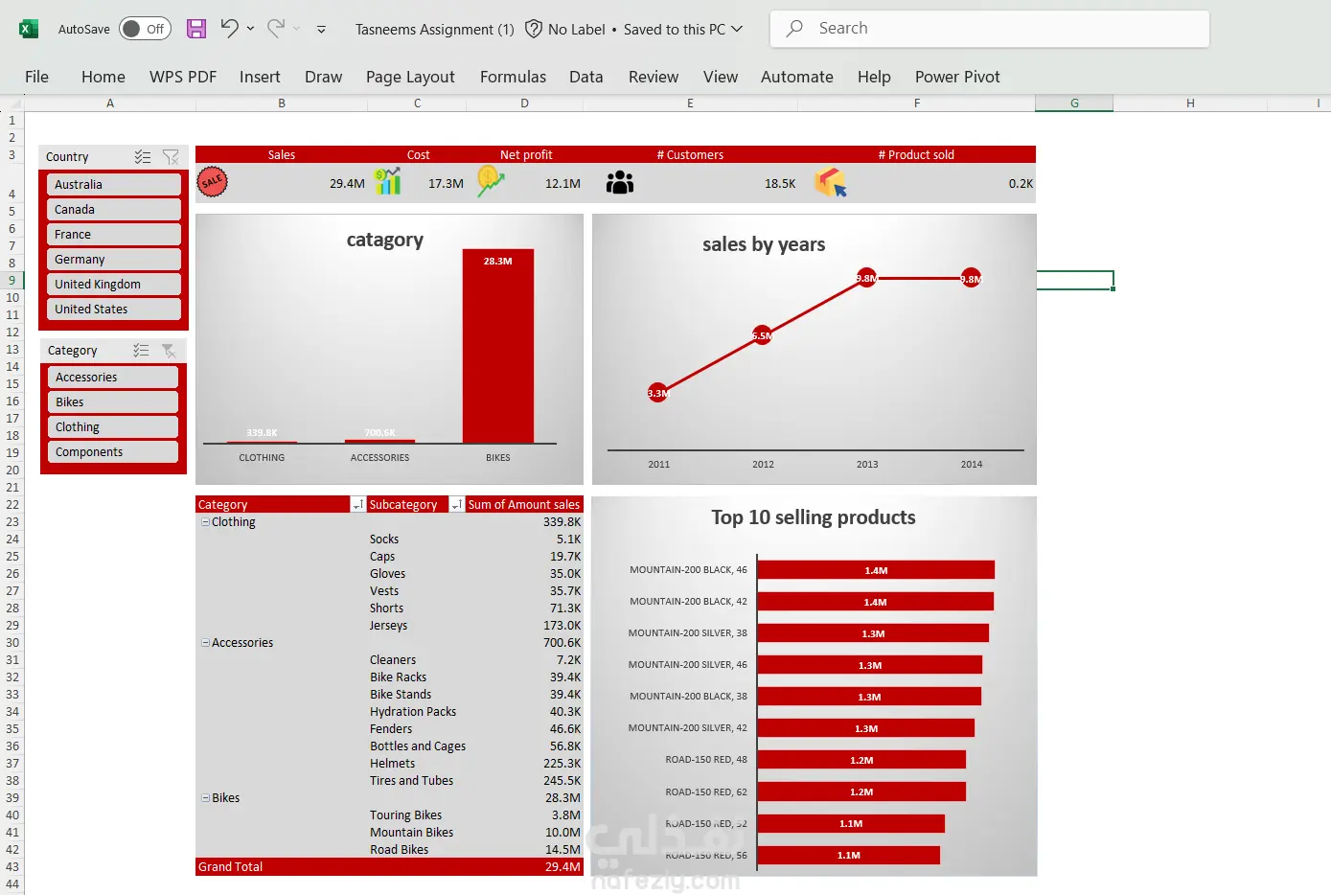Toggle the AutoSave switch
Viewport: 1331px width, 895px height.
point(146,29)
